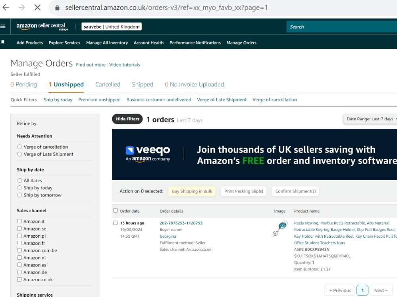Click the Amazon Seller Central logo
397x297 pixels.
tap(42, 27)
